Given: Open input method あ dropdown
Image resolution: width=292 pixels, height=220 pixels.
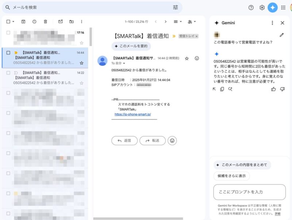Looking at the screenshot, I should (192, 22).
